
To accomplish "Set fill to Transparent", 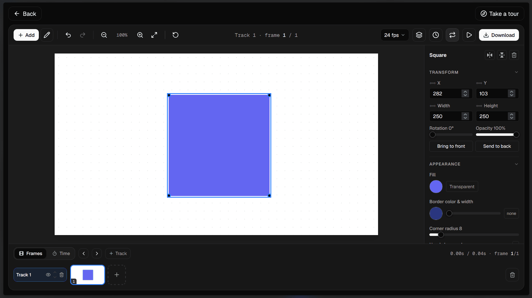I will pyautogui.click(x=462, y=187).
